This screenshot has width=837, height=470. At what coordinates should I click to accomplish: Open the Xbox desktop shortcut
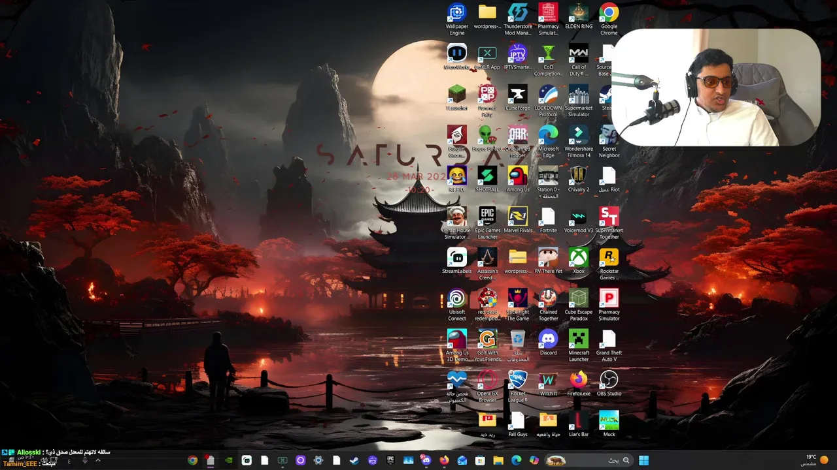click(578, 261)
